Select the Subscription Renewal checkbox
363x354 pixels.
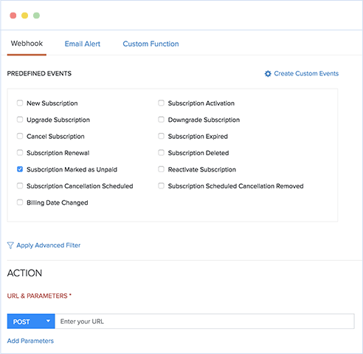tap(20, 152)
